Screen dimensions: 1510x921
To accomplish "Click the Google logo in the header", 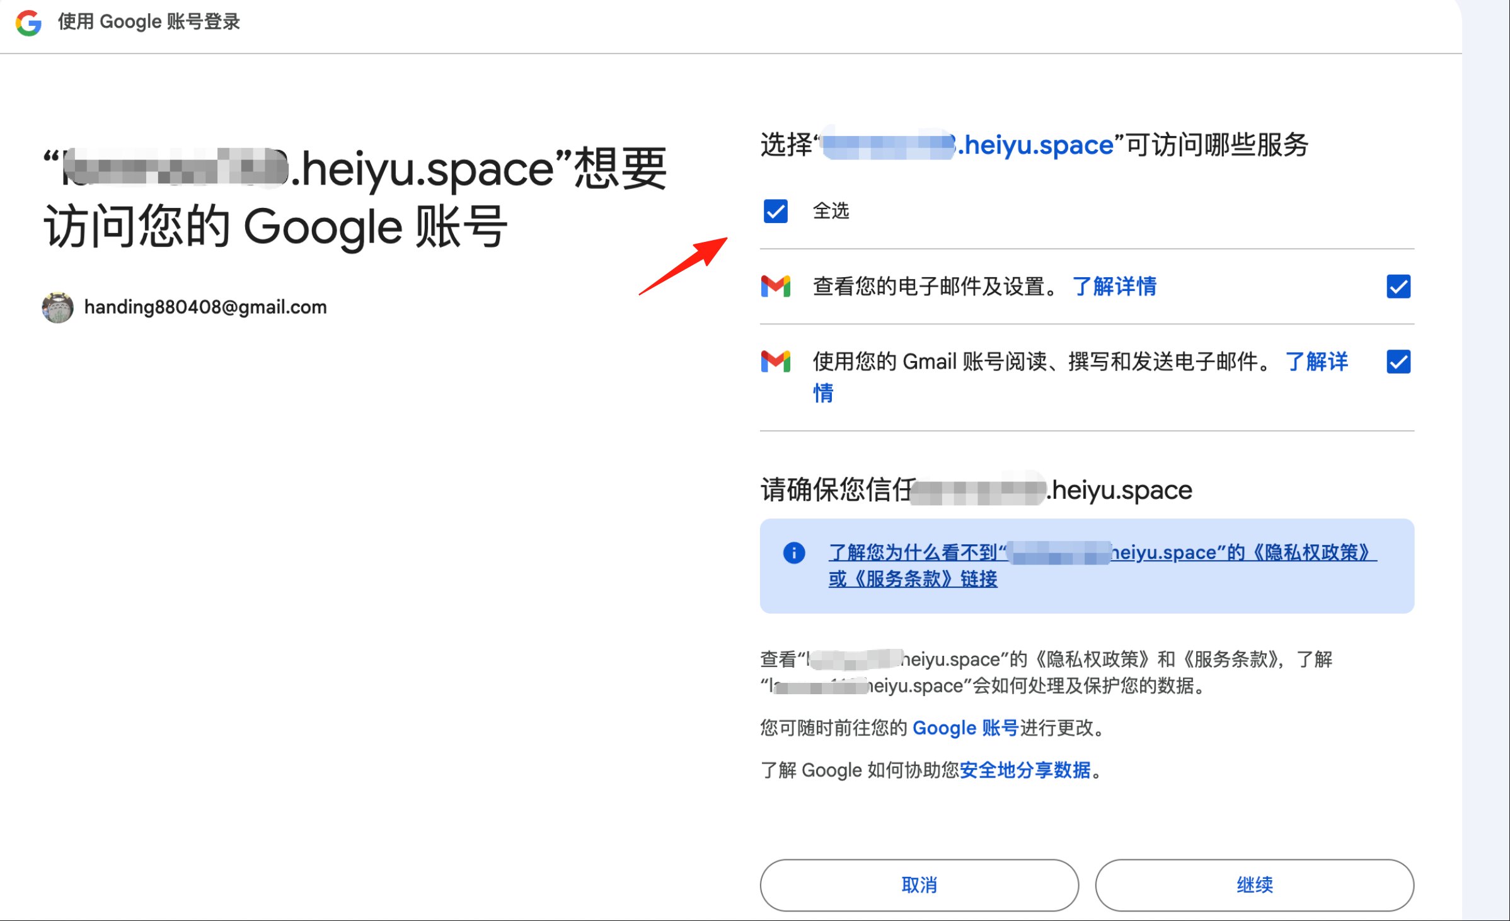I will pos(28,23).
